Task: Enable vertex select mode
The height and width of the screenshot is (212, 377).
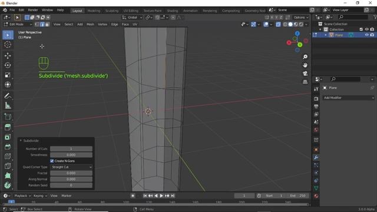Action: coord(37,24)
